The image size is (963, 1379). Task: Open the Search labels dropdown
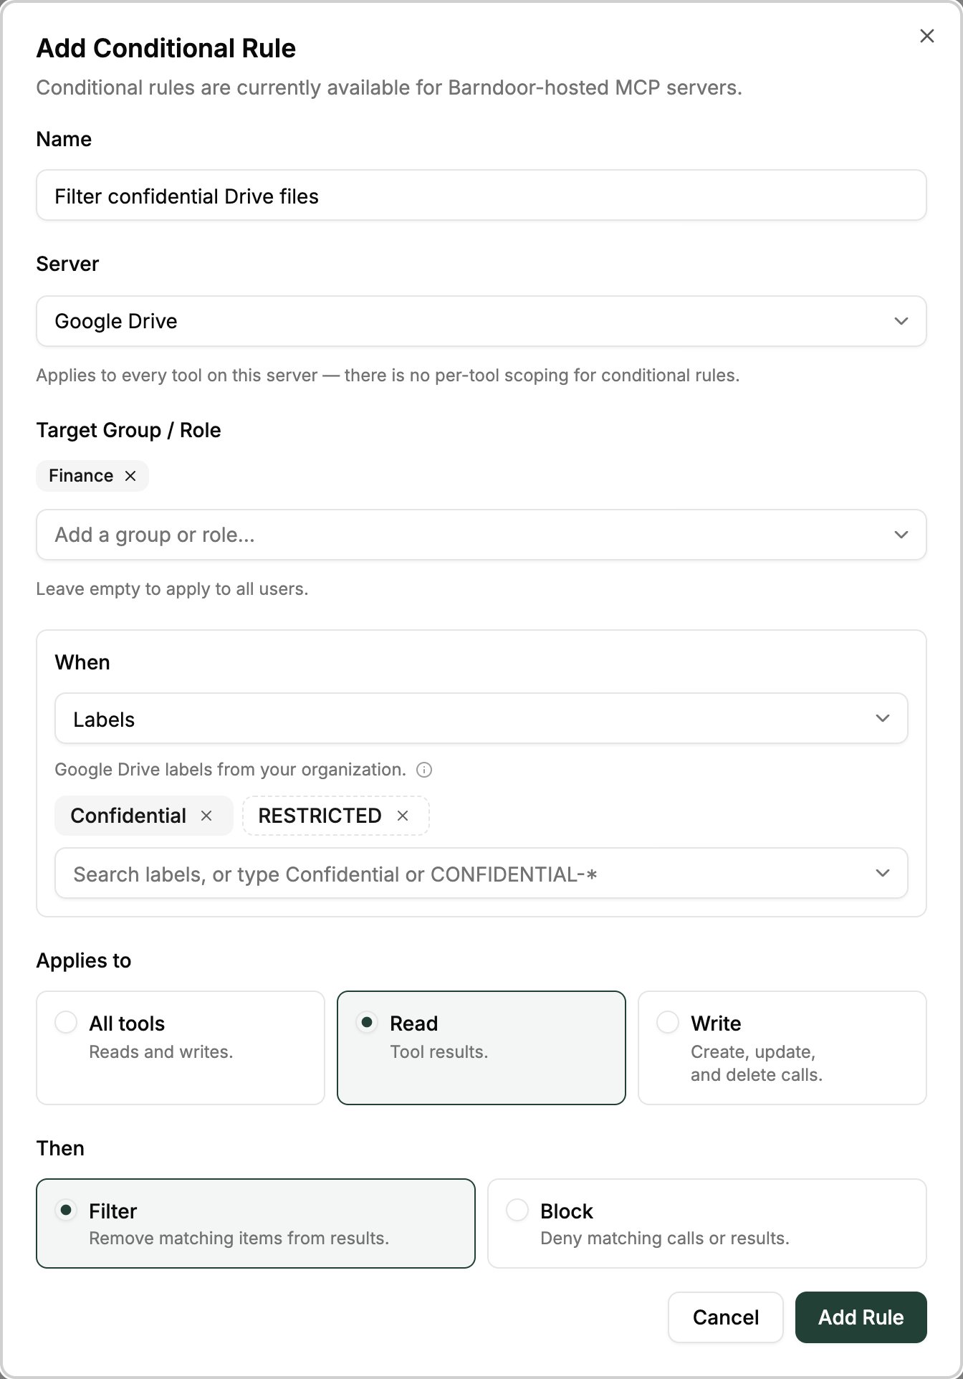pos(481,873)
